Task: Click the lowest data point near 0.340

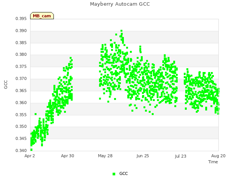Action: (x=31, y=150)
